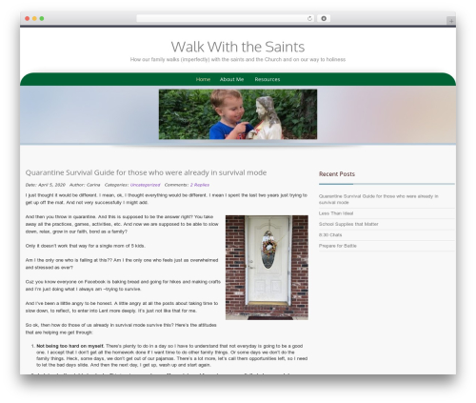
Task: Click the download icon button beside address bar
Action: (324, 18)
